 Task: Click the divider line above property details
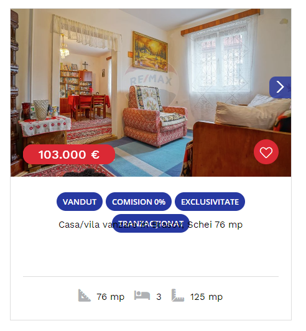[151, 276]
